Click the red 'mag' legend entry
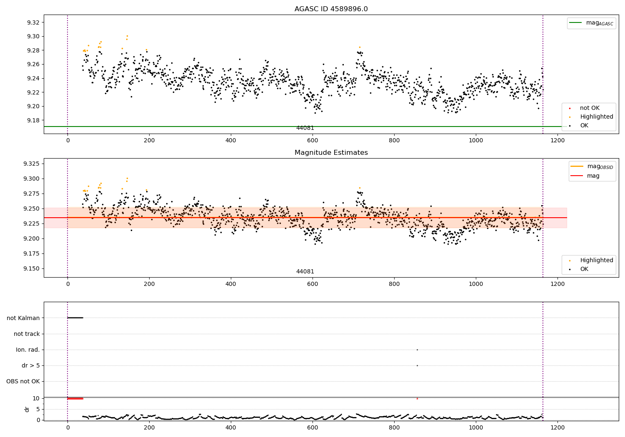Viewport: 625px width, 437px height. tap(585, 176)
